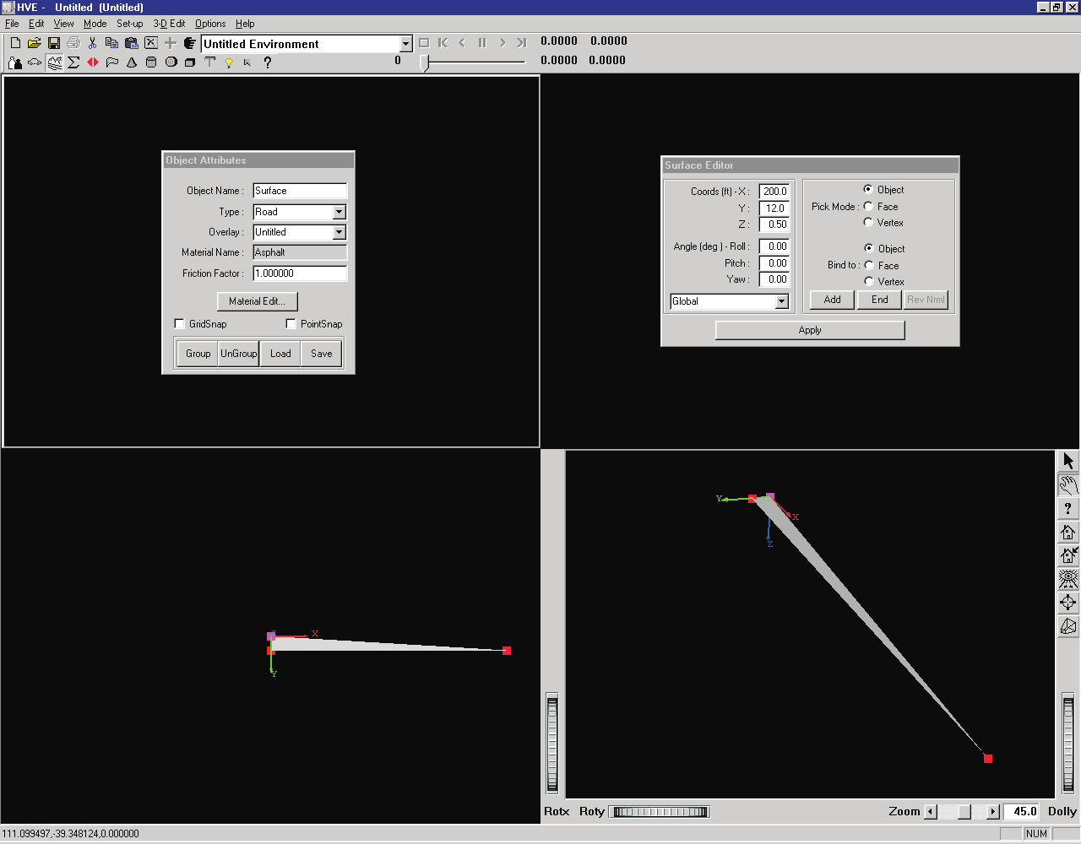Click the Print icon
Viewport: 1081px width, 844px height.
pyautogui.click(x=73, y=43)
